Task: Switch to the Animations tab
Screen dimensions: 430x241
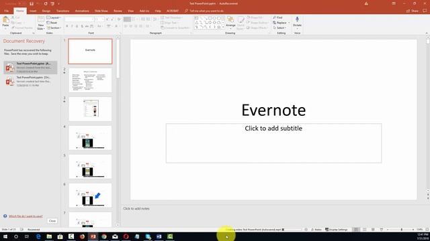Action: tap(82, 11)
